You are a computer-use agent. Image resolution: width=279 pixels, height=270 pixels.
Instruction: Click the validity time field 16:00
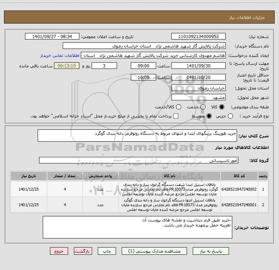(143, 77)
